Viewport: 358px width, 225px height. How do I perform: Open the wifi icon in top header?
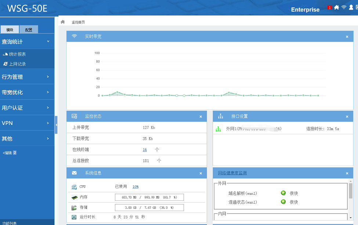(x=344, y=7)
